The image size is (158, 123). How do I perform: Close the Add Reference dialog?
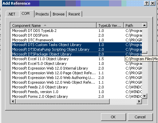[x=153, y=3]
